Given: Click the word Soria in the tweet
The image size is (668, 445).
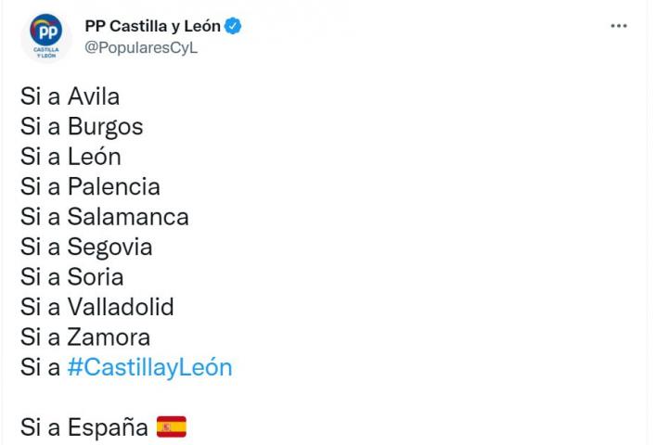Looking at the screenshot, I should point(96,277).
